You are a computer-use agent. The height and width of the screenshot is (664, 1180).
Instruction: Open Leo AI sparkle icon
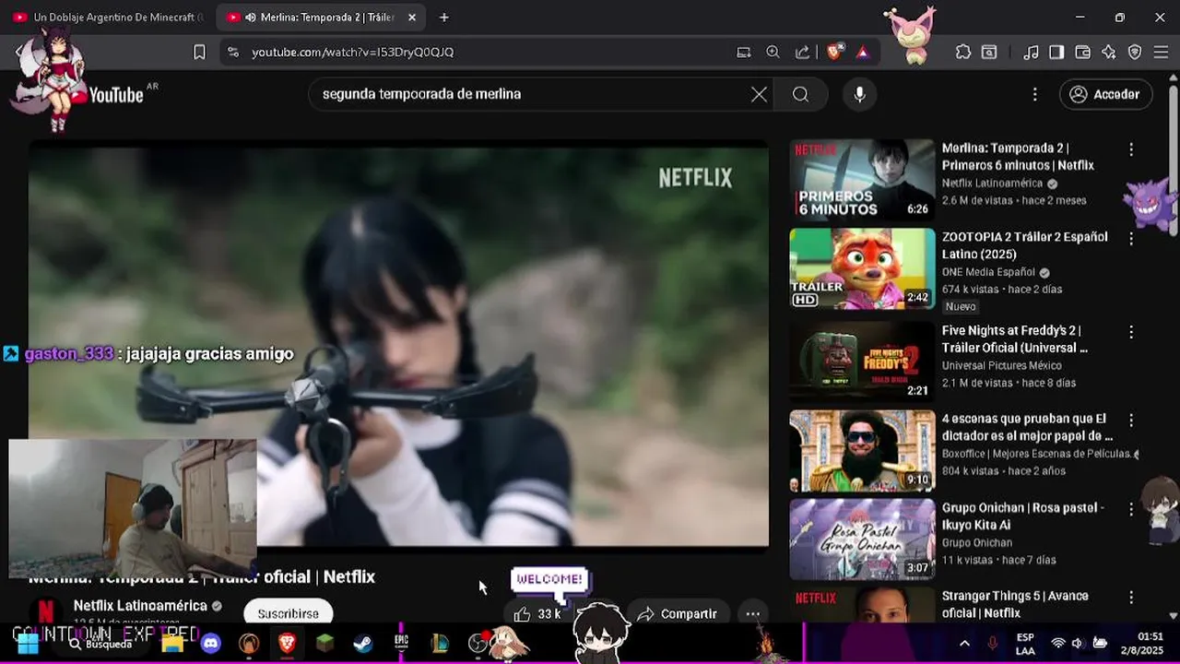[1109, 53]
